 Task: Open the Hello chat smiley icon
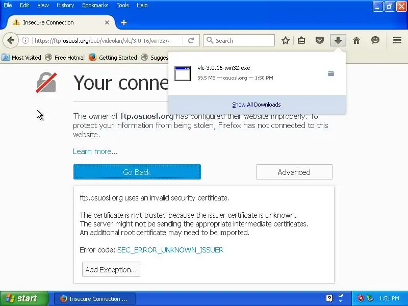(375, 40)
